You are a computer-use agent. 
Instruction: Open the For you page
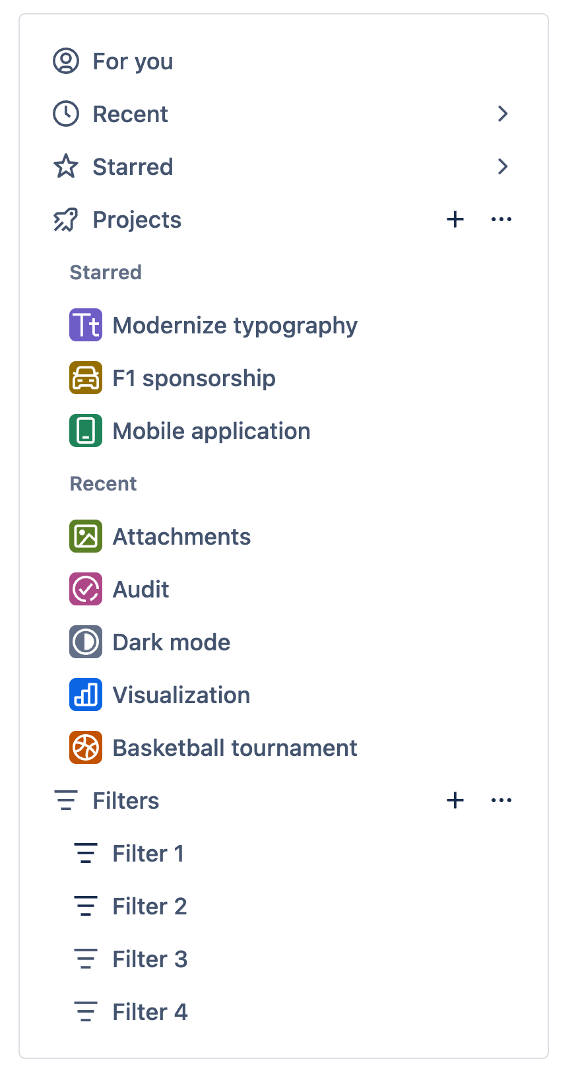tap(133, 61)
